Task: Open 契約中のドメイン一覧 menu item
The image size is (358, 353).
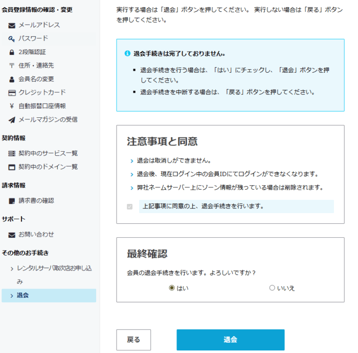Action: pos(48,167)
